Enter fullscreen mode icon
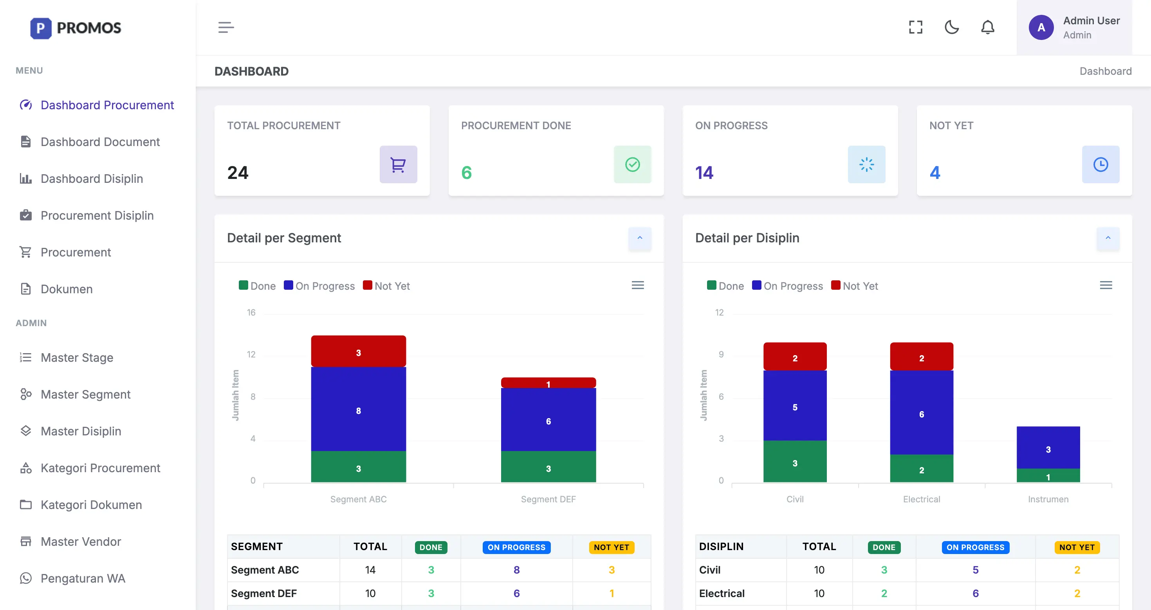The height and width of the screenshot is (610, 1151). 916,27
